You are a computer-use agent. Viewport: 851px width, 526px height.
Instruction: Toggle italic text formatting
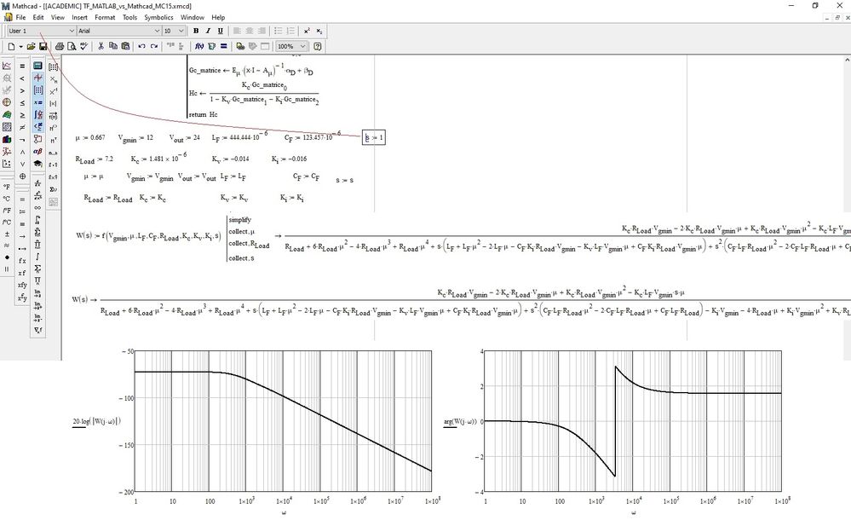(x=208, y=31)
